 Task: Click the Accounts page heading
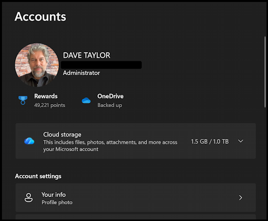tap(40, 17)
